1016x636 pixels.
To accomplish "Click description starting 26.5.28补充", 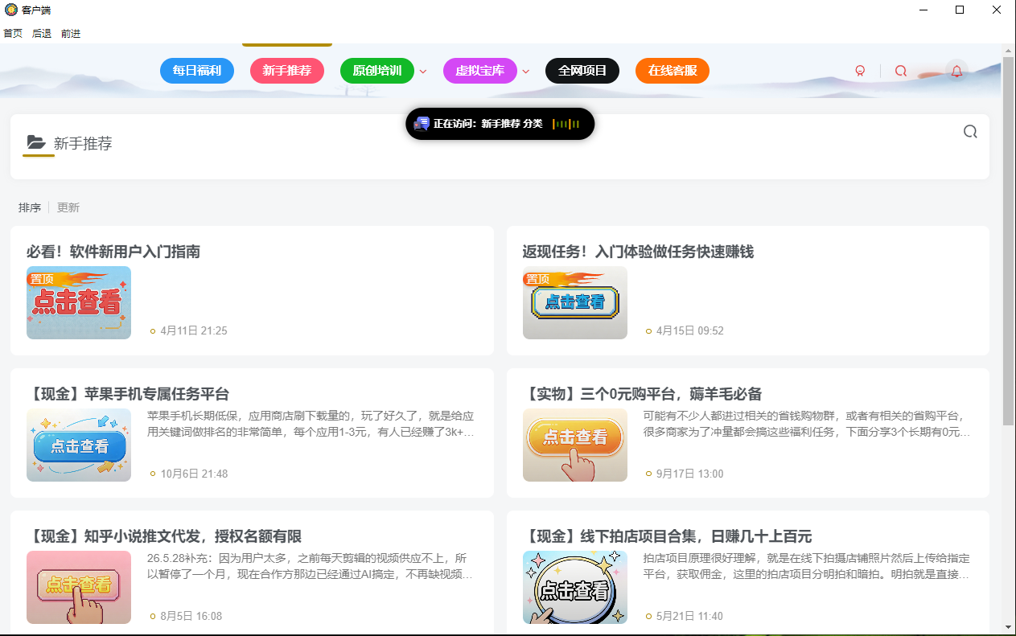I will pyautogui.click(x=310, y=566).
